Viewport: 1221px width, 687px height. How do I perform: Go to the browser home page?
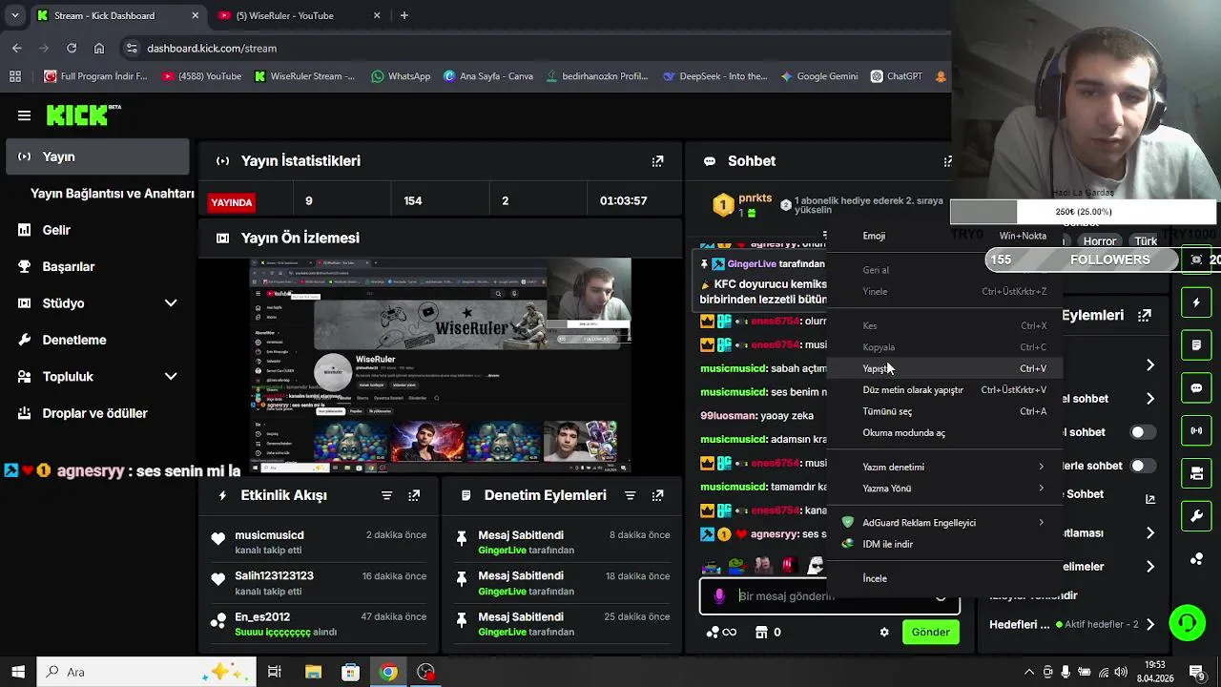point(99,48)
